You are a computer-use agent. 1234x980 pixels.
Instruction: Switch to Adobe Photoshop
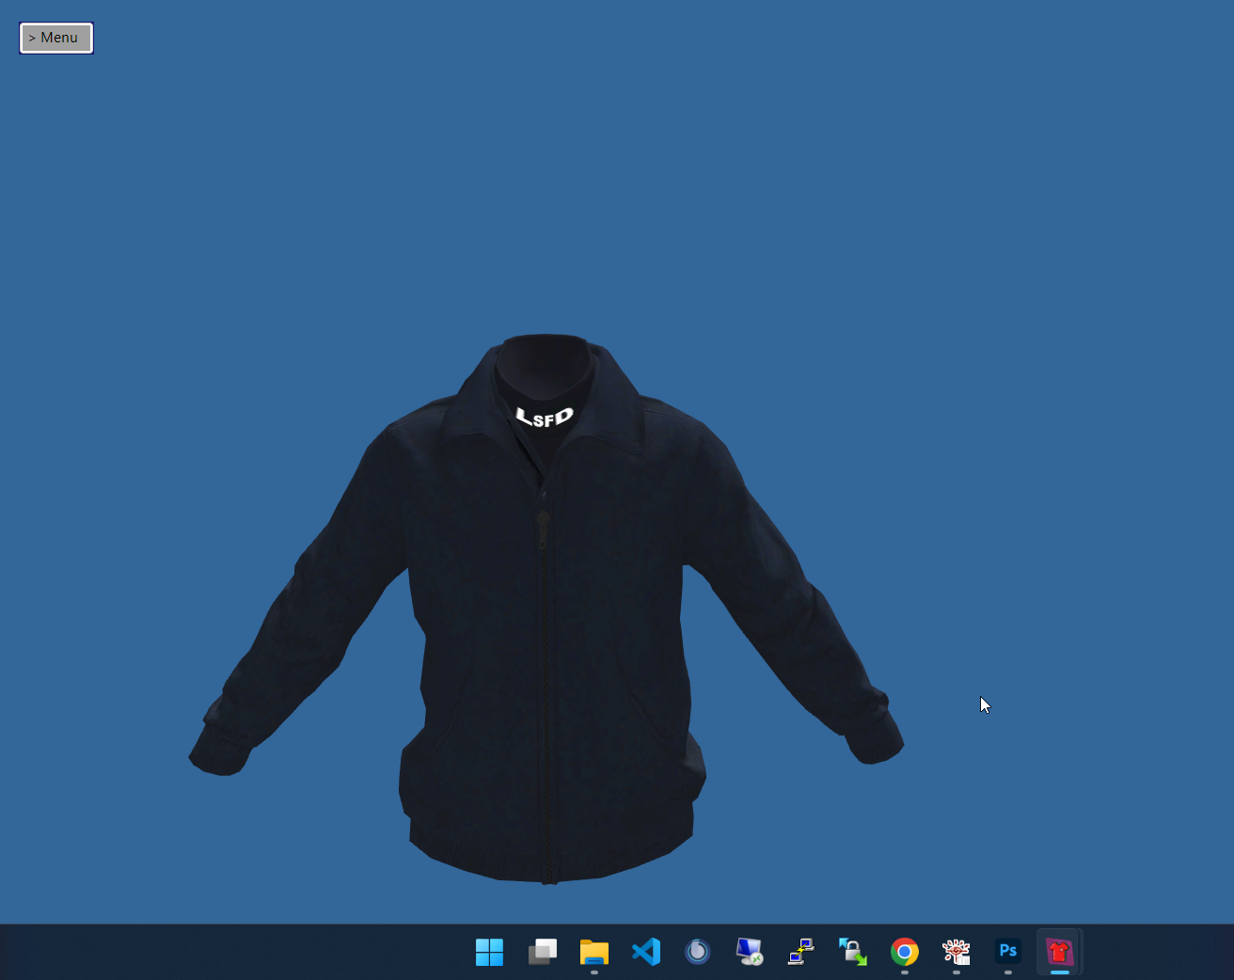[1008, 952]
